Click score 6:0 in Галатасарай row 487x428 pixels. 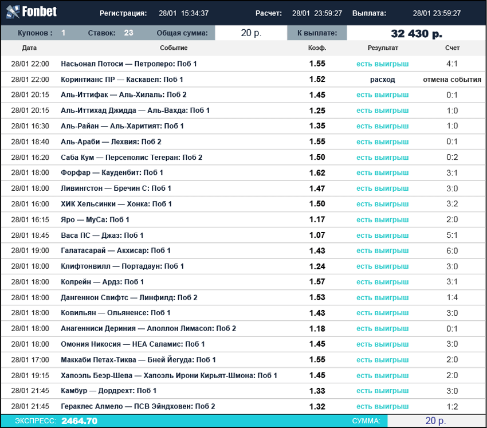(452, 251)
